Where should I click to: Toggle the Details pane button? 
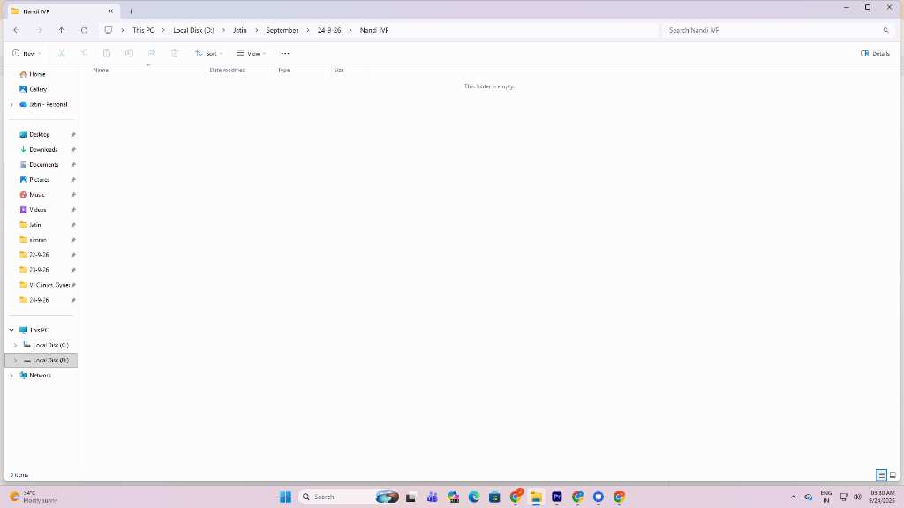tap(875, 54)
